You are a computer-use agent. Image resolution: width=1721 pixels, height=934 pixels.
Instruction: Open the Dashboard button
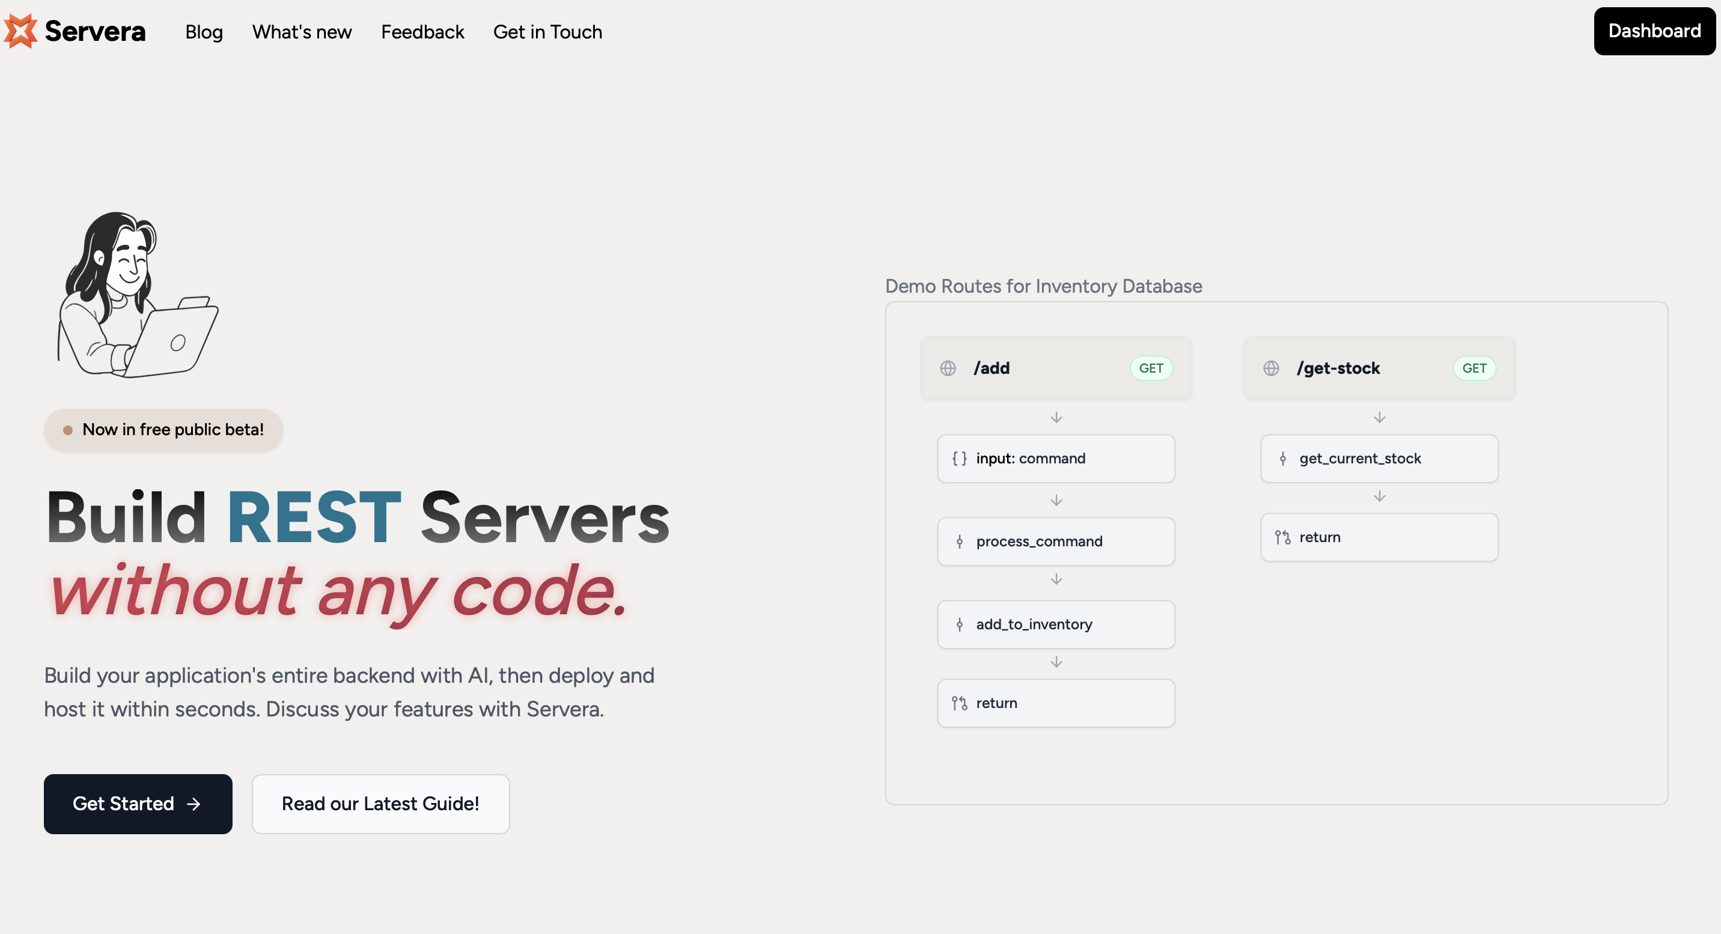tap(1654, 31)
